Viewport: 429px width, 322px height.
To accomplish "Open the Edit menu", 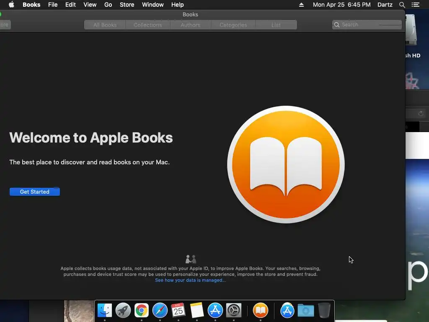I will pyautogui.click(x=70, y=5).
